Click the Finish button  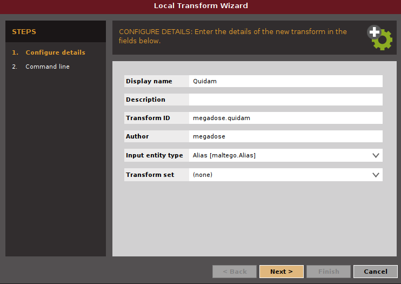click(x=329, y=272)
